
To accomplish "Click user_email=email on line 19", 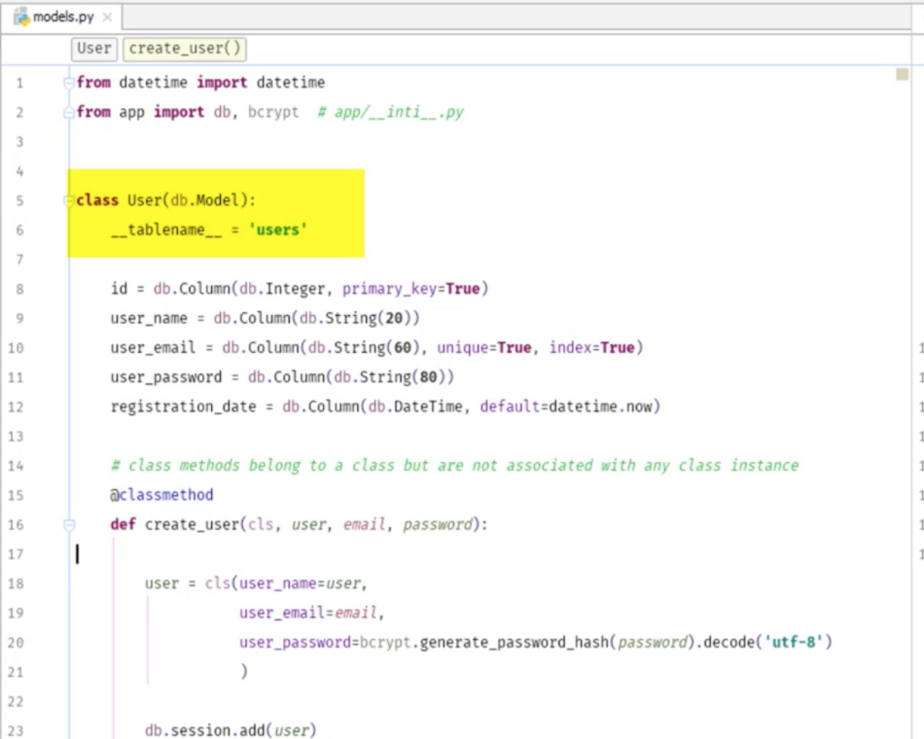I will click(x=308, y=613).
